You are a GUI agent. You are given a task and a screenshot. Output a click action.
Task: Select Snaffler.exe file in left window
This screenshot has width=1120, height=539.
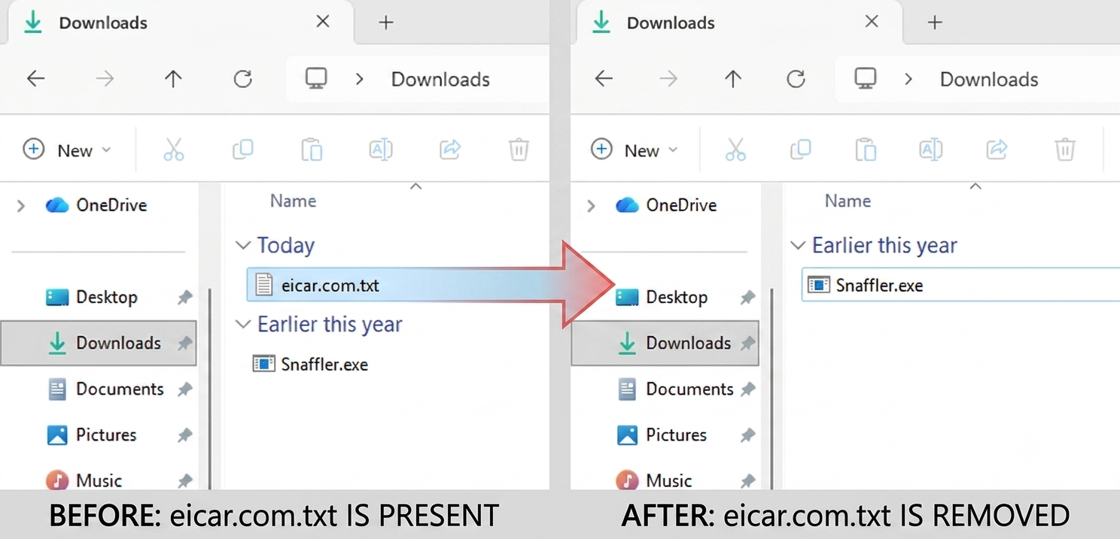[x=311, y=365]
